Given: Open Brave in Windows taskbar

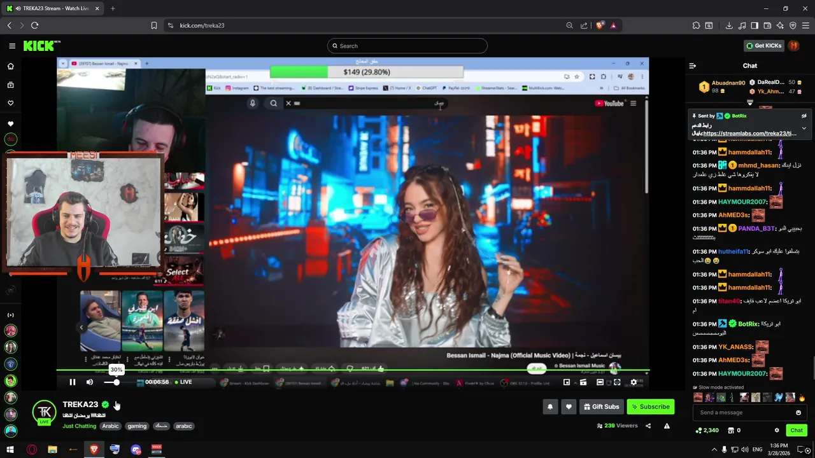Looking at the screenshot, I should (94, 450).
